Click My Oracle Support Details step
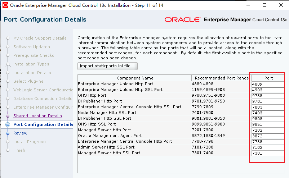The height and width of the screenshot is (178, 289). tap(40, 38)
